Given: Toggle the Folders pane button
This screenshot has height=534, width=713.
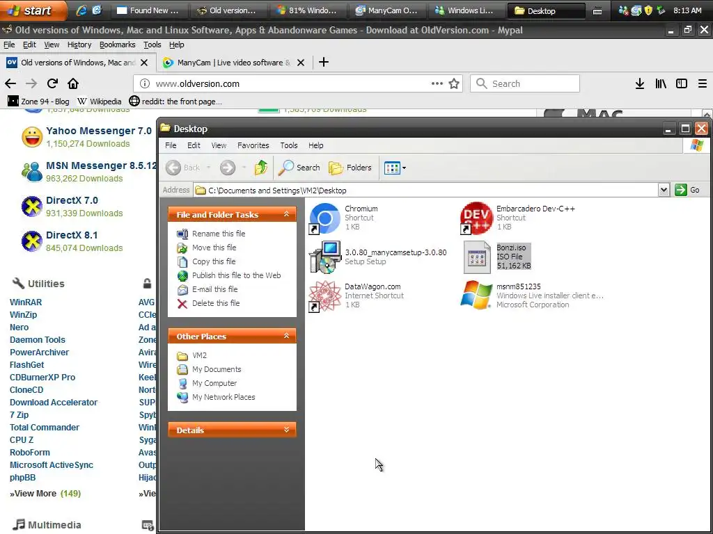Looking at the screenshot, I should click(350, 168).
